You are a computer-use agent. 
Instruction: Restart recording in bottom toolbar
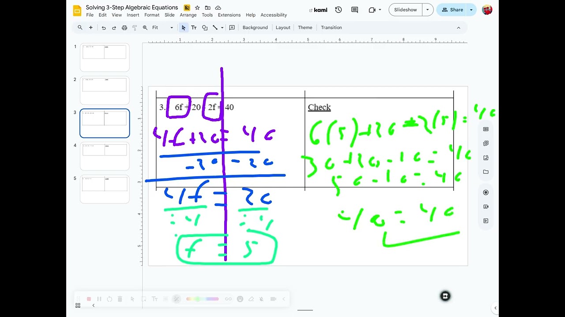pos(109,299)
